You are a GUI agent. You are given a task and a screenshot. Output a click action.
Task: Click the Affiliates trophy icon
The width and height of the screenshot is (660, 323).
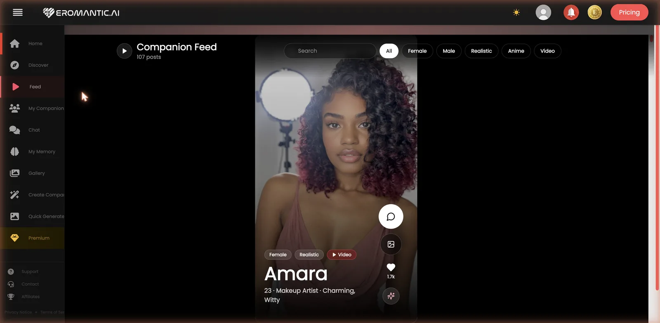[11, 297]
